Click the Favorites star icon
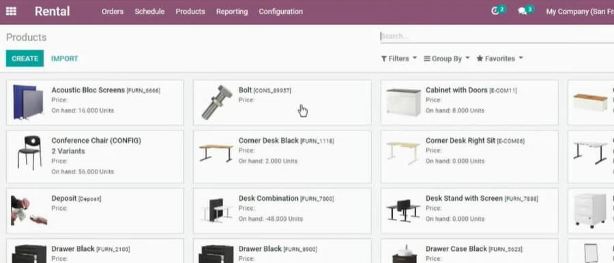614x263 pixels. click(x=480, y=59)
